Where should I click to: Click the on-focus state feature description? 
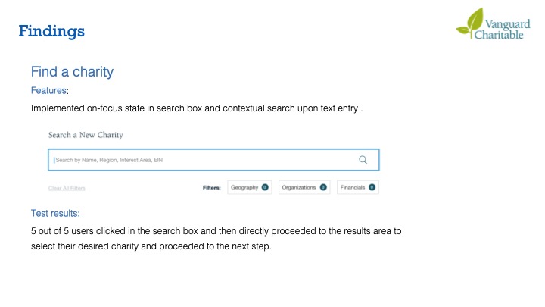[197, 108]
